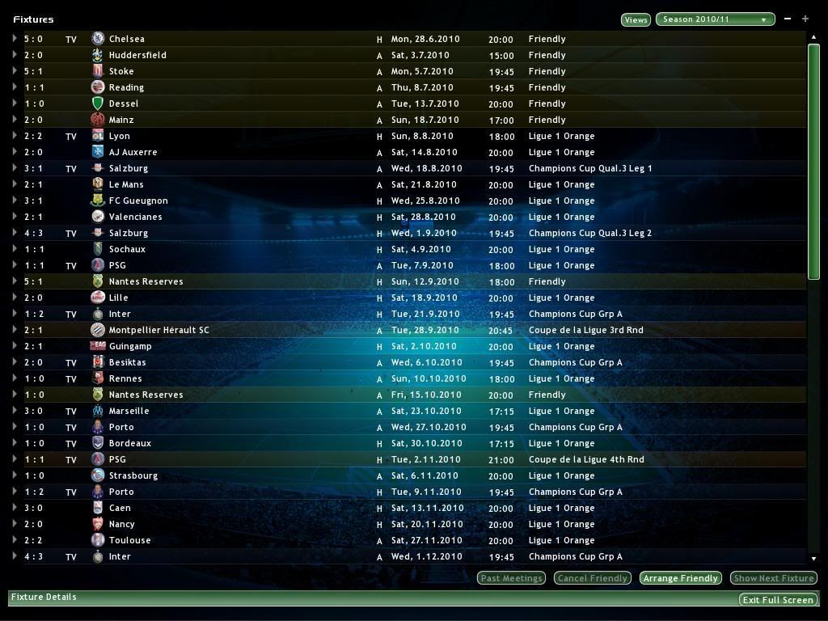The width and height of the screenshot is (828, 621).
Task: Expand the Nantes Reserves fixture dated 15.10.2010
Action: [15, 395]
